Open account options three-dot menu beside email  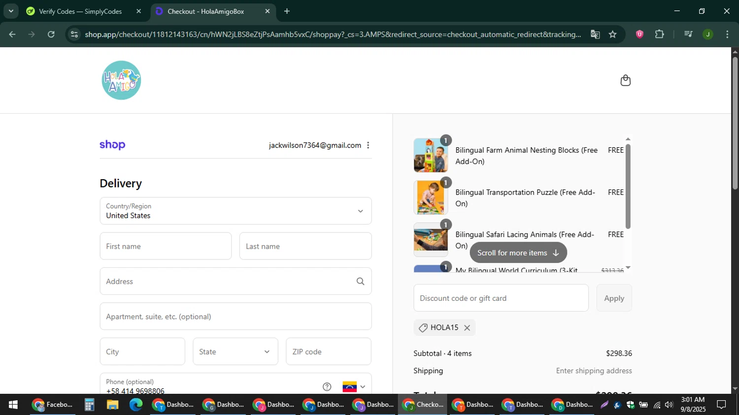pyautogui.click(x=368, y=145)
